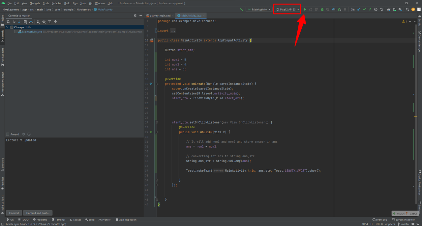Show commit message history clock icon

click(29, 134)
